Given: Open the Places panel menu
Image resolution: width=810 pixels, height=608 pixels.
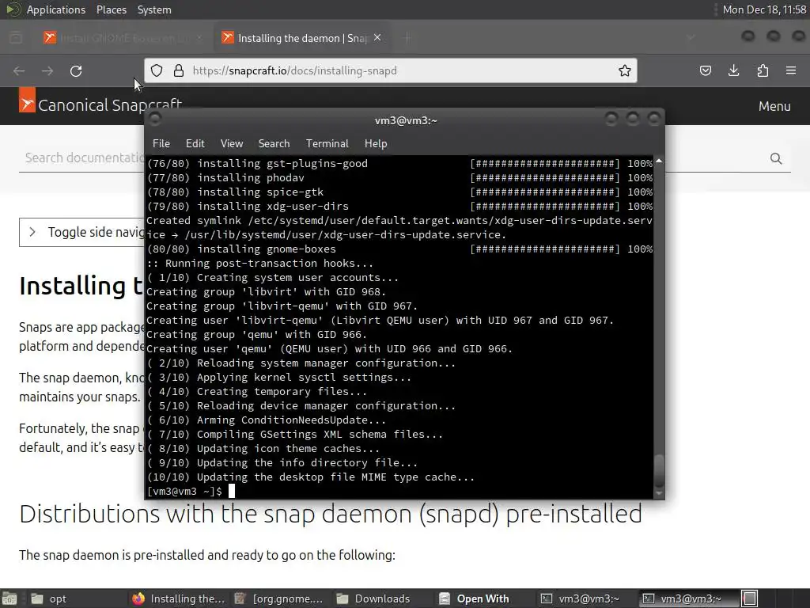Looking at the screenshot, I should [111, 9].
